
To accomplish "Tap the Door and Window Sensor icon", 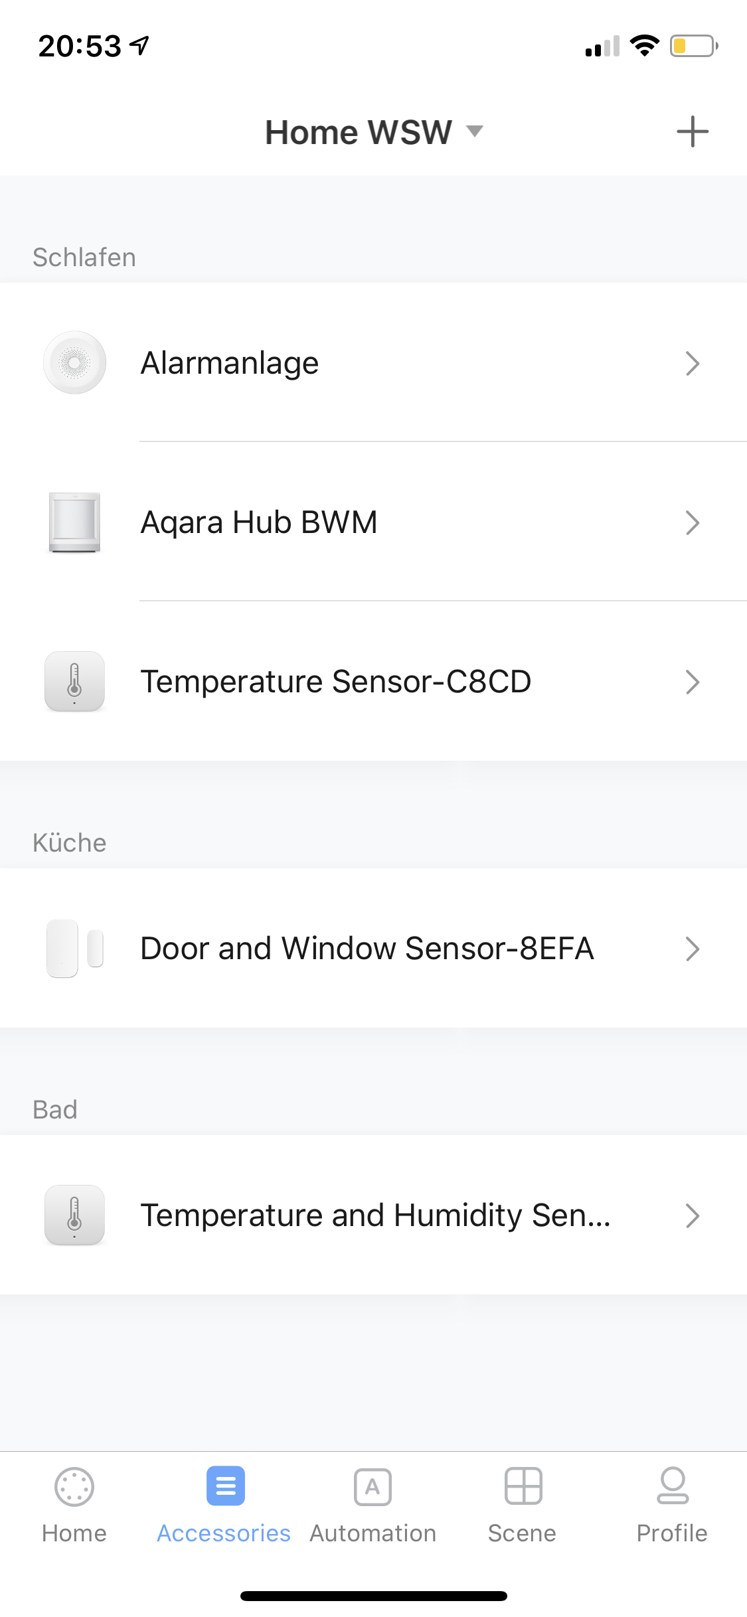I will click(x=74, y=949).
